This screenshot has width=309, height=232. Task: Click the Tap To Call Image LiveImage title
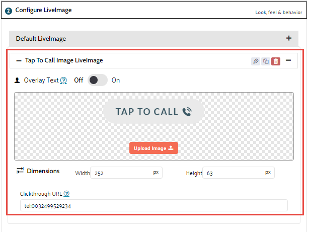tap(64, 61)
